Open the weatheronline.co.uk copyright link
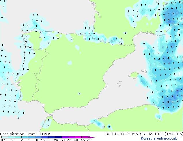183x141 pixels. click(159, 138)
